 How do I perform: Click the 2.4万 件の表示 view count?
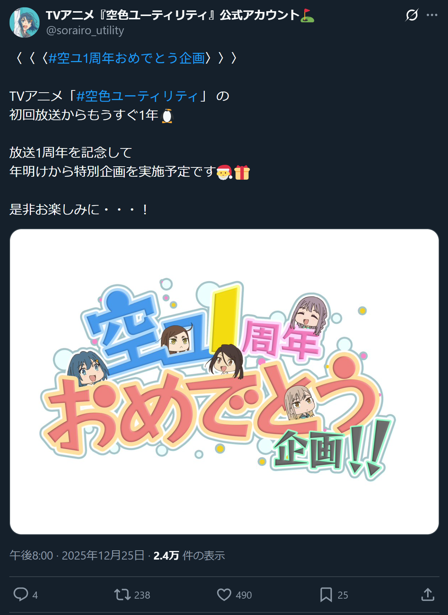click(x=189, y=555)
